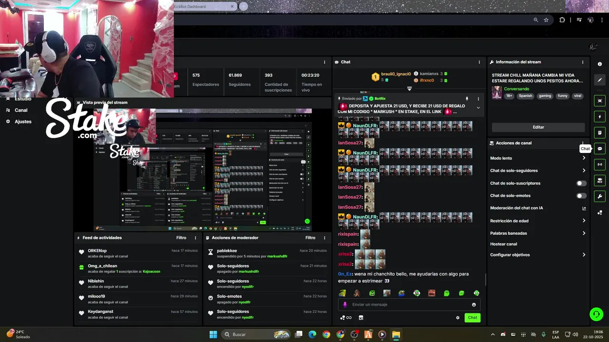The image size is (609, 342).
Task: Click the Conversando category link
Action: point(517,89)
